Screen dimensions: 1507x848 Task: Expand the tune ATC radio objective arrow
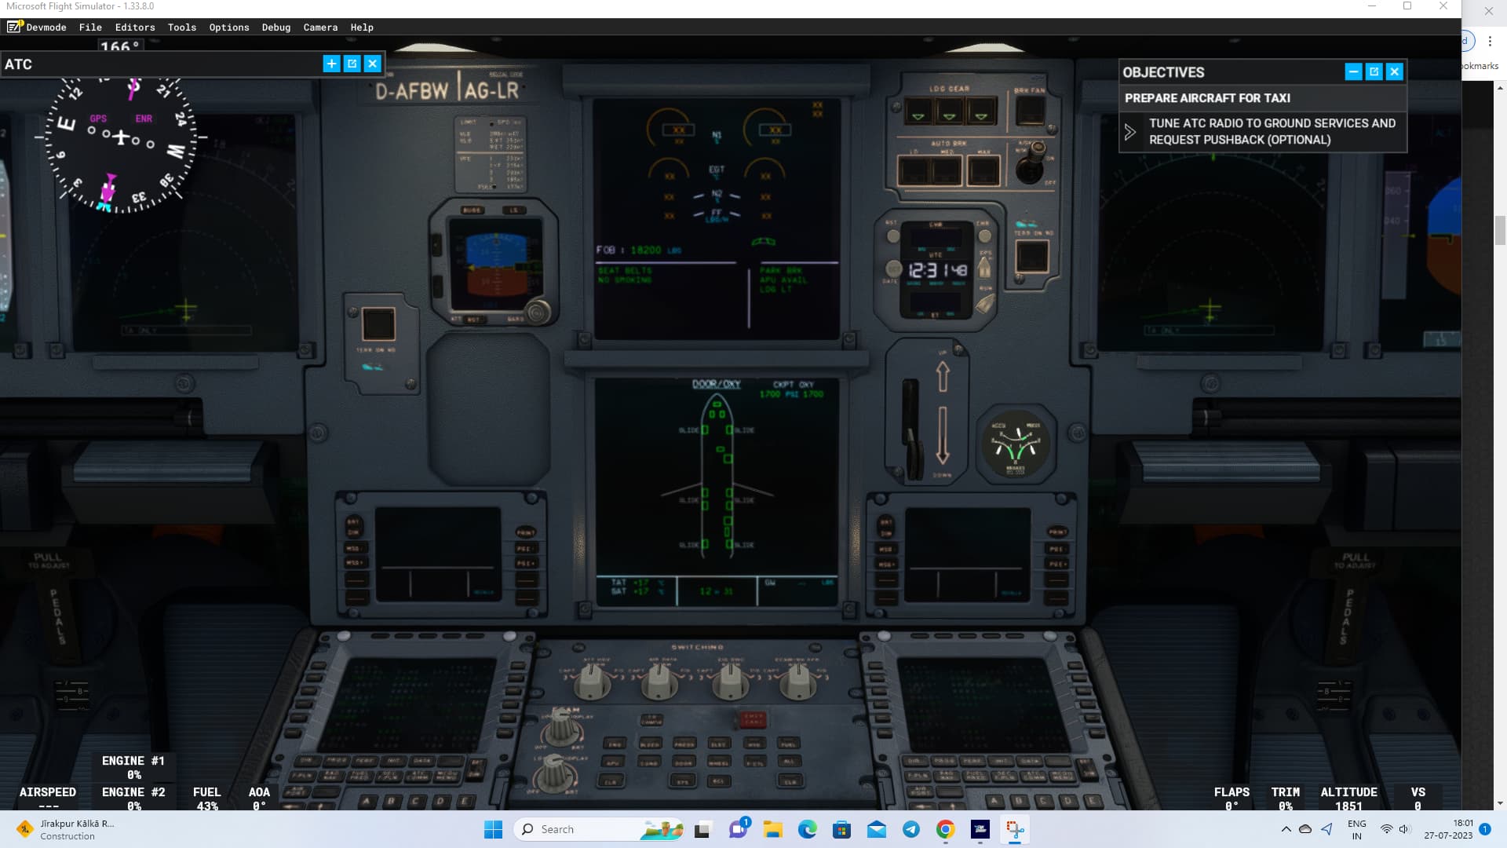pos(1129,132)
